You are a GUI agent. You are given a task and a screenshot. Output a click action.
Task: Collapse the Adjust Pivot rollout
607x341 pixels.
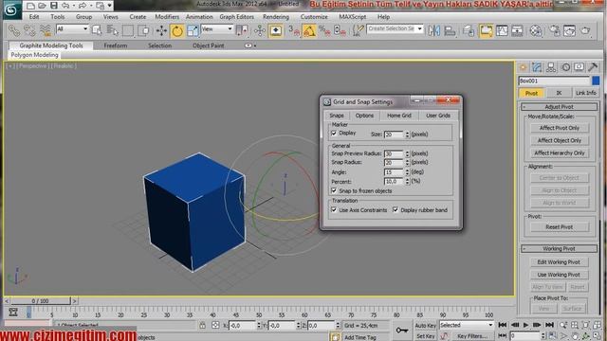559,107
